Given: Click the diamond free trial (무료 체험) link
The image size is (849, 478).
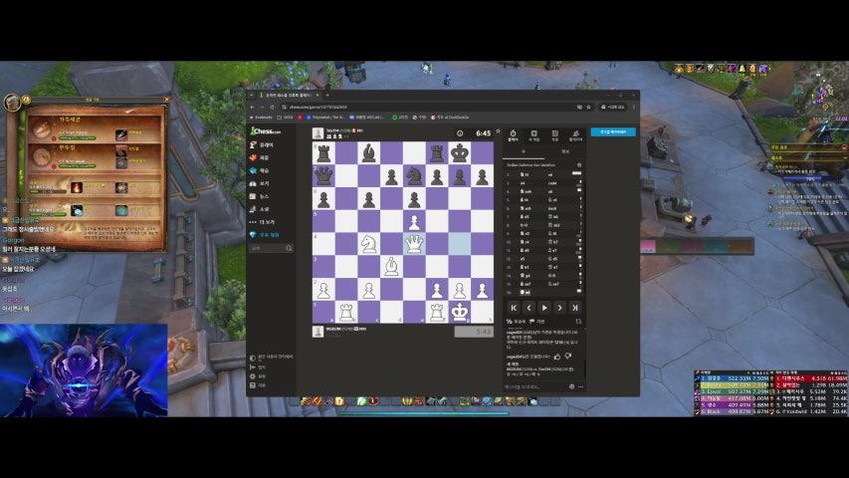Looking at the screenshot, I should pyautogui.click(x=265, y=235).
